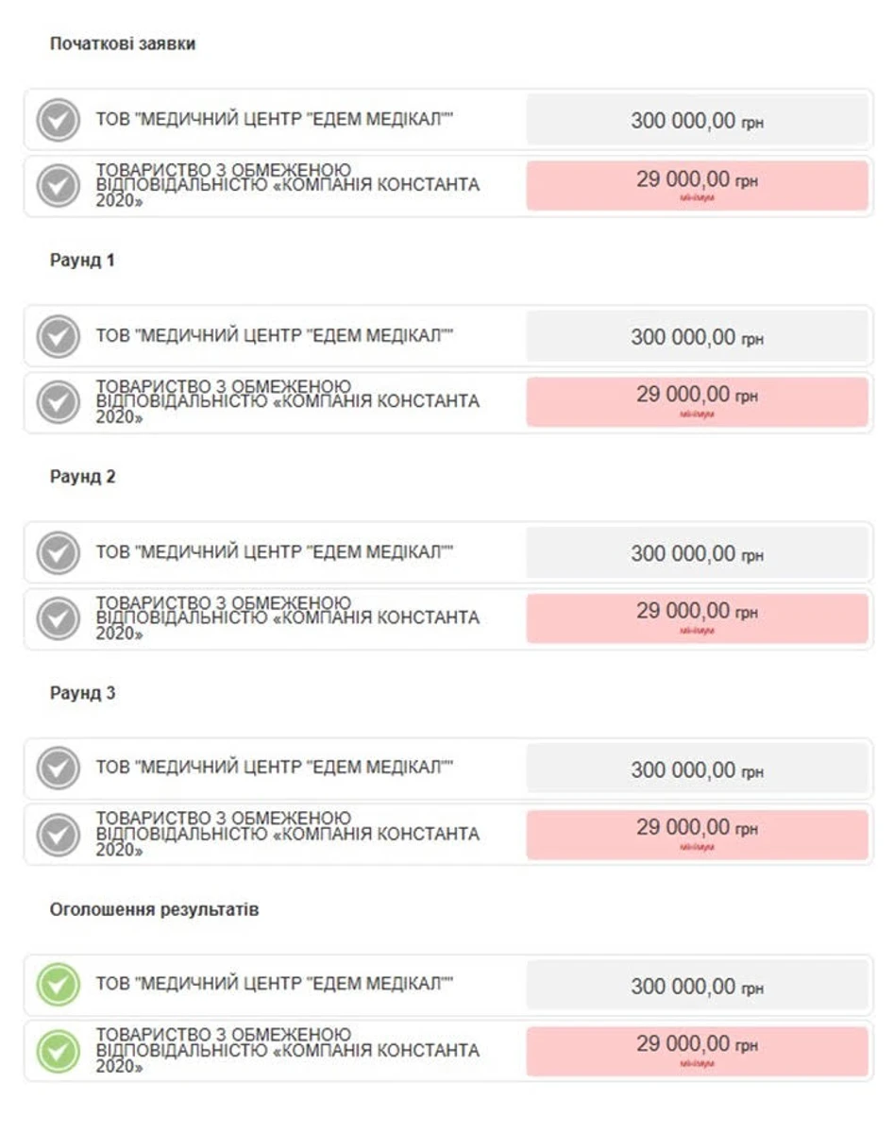Select the pink 29 000,00 грн bid in Початкові заявки

pyautogui.click(x=697, y=185)
